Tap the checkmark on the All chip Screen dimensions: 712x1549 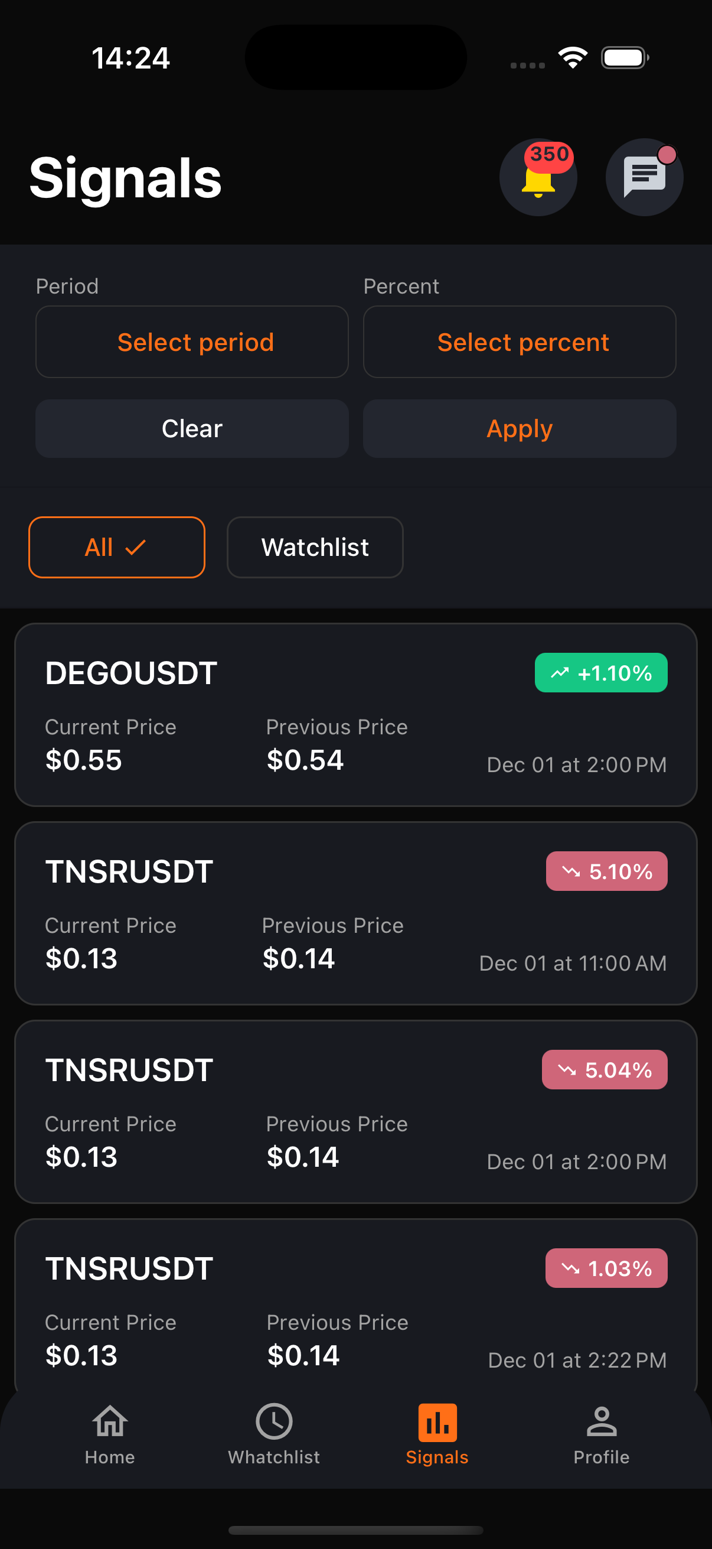[x=136, y=547]
